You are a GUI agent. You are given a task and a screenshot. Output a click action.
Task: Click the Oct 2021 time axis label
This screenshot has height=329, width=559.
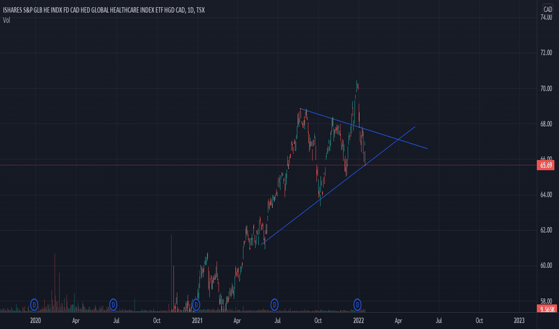pyautogui.click(x=318, y=321)
